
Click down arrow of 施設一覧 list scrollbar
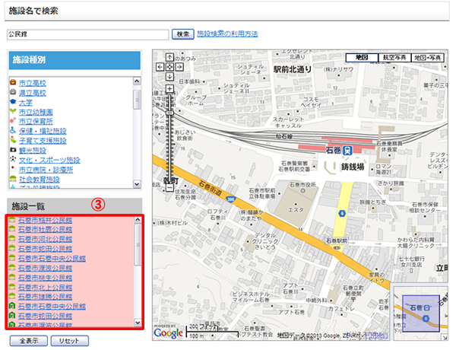click(138, 323)
